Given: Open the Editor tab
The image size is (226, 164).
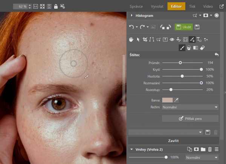Looking at the screenshot, I should pos(176,6).
